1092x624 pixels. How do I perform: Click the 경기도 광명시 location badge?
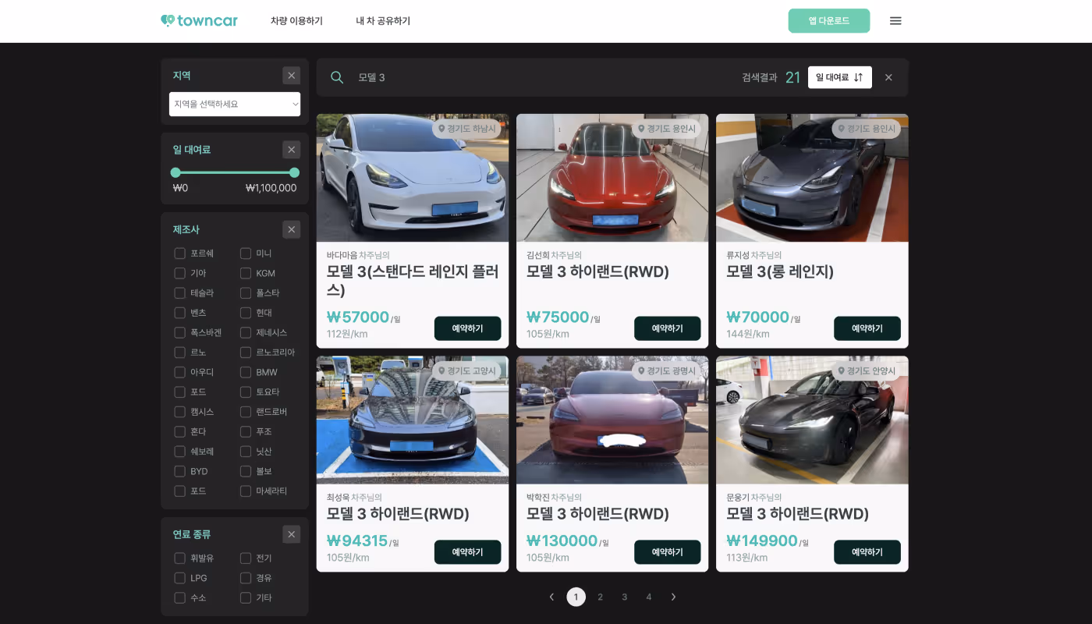[666, 370]
